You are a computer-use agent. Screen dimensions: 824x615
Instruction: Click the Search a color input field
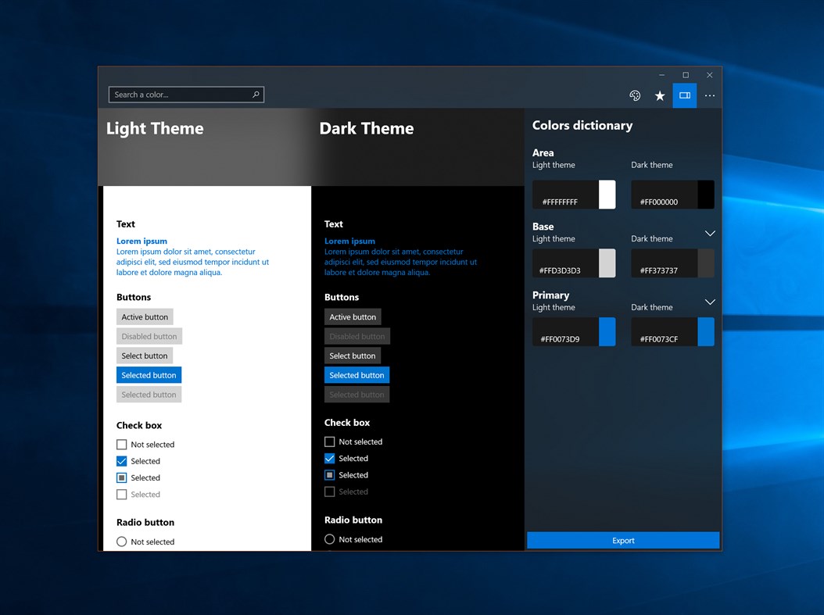(180, 94)
